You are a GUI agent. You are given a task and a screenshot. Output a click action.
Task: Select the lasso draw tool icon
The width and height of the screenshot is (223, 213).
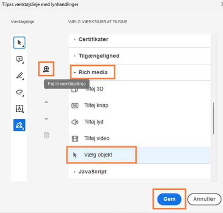coord(19,92)
